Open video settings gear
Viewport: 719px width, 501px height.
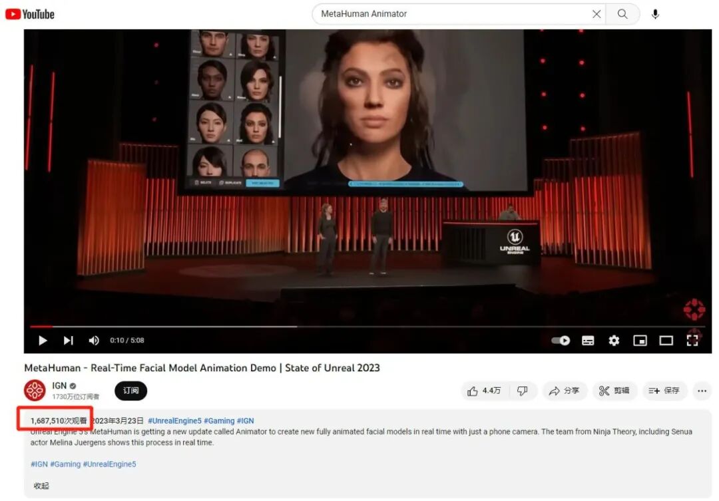[614, 341]
